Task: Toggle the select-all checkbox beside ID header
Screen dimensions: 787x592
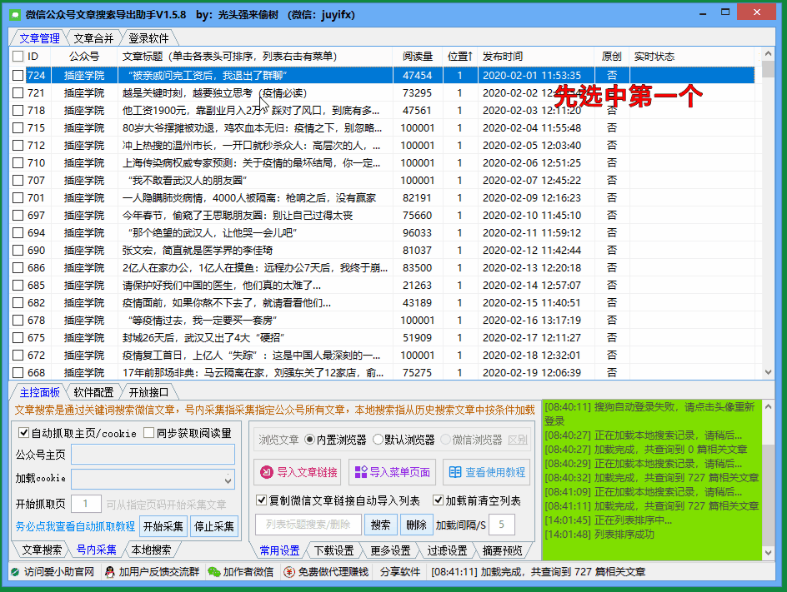Action: tap(18, 56)
